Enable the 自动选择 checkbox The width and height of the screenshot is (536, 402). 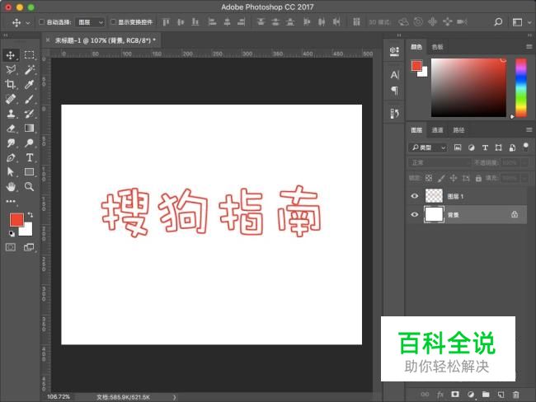click(41, 22)
